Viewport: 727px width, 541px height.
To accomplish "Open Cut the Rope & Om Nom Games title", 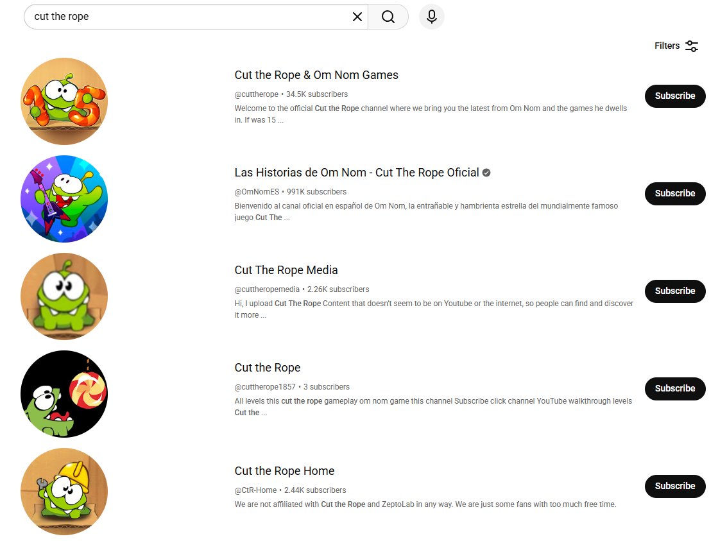I will point(316,75).
